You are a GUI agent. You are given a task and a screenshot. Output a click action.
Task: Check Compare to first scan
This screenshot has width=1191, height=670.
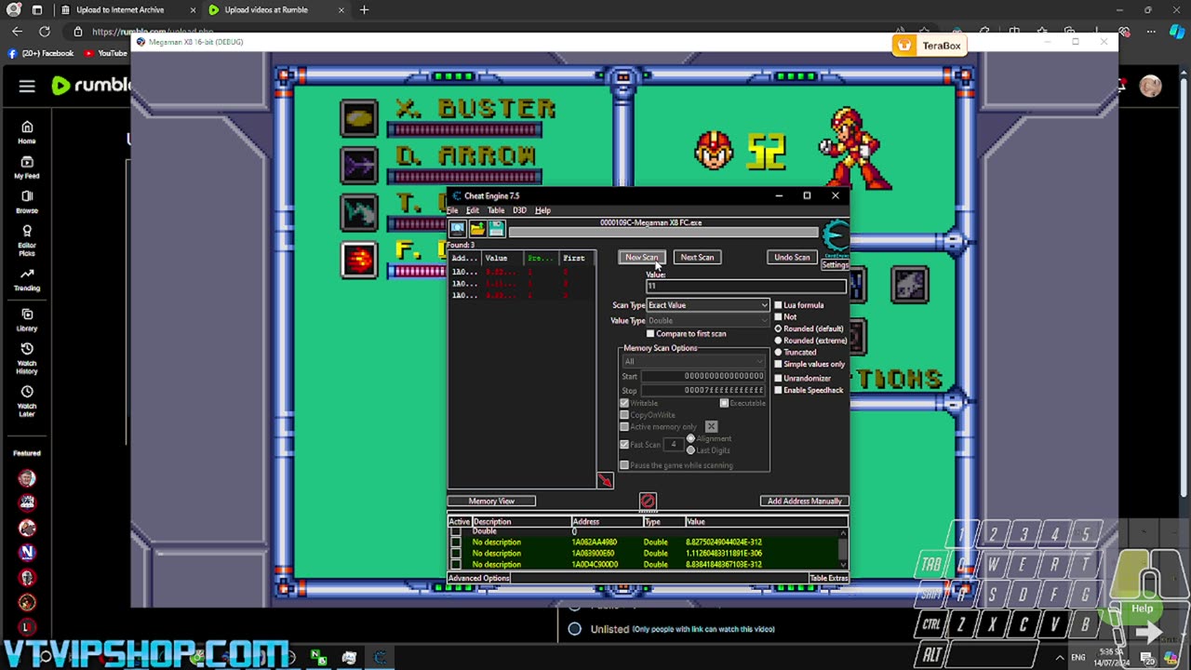pos(650,333)
